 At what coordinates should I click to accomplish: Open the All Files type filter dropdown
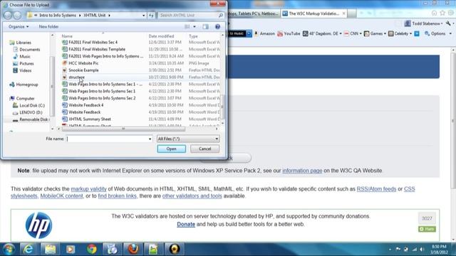tap(188, 139)
